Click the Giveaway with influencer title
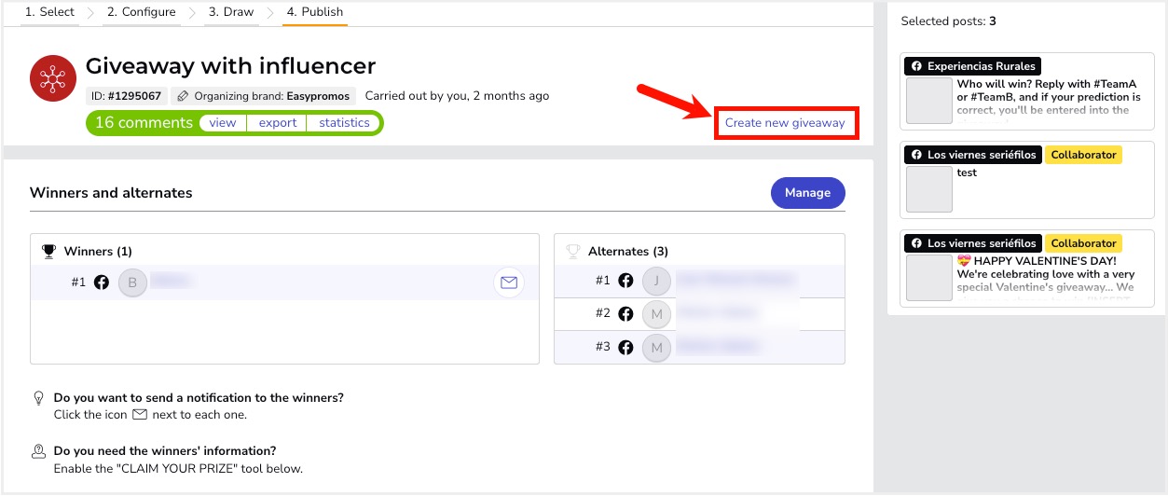Image resolution: width=1168 pixels, height=496 pixels. (230, 66)
